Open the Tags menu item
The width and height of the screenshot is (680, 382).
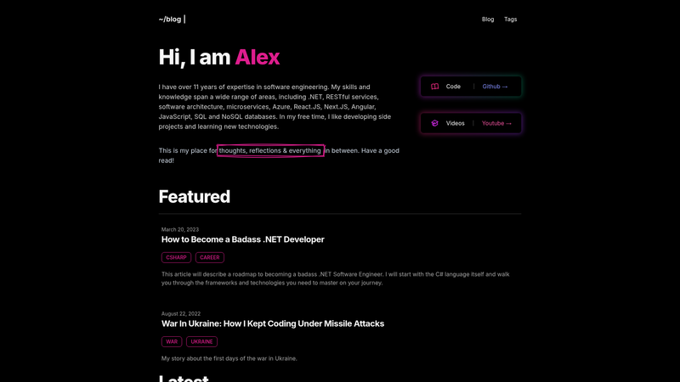(x=511, y=19)
